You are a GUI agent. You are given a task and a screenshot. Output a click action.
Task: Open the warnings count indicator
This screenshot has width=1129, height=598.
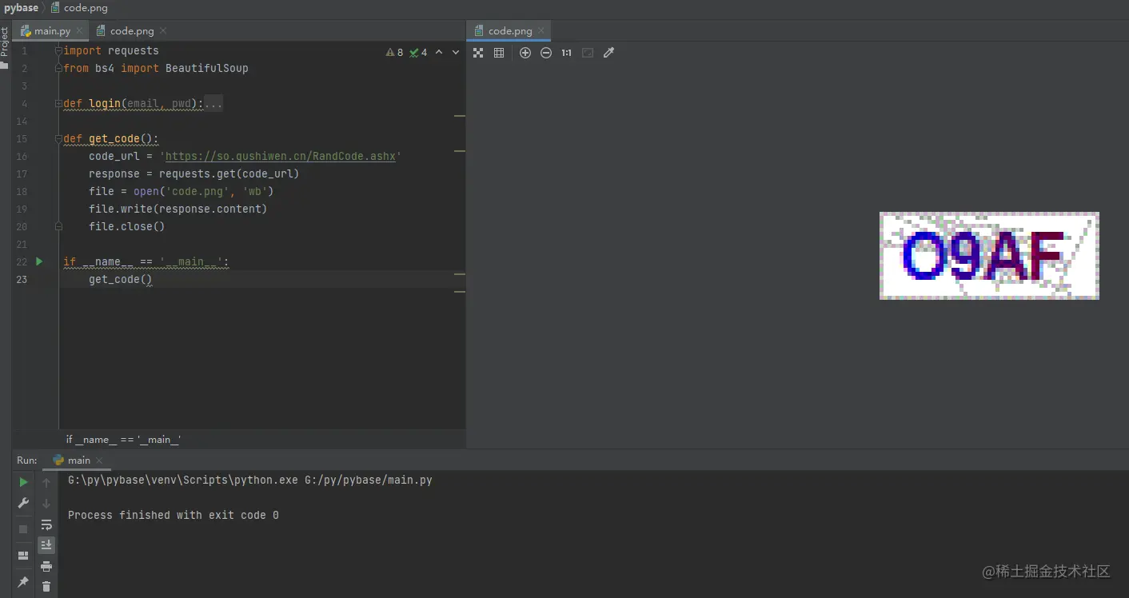(395, 53)
